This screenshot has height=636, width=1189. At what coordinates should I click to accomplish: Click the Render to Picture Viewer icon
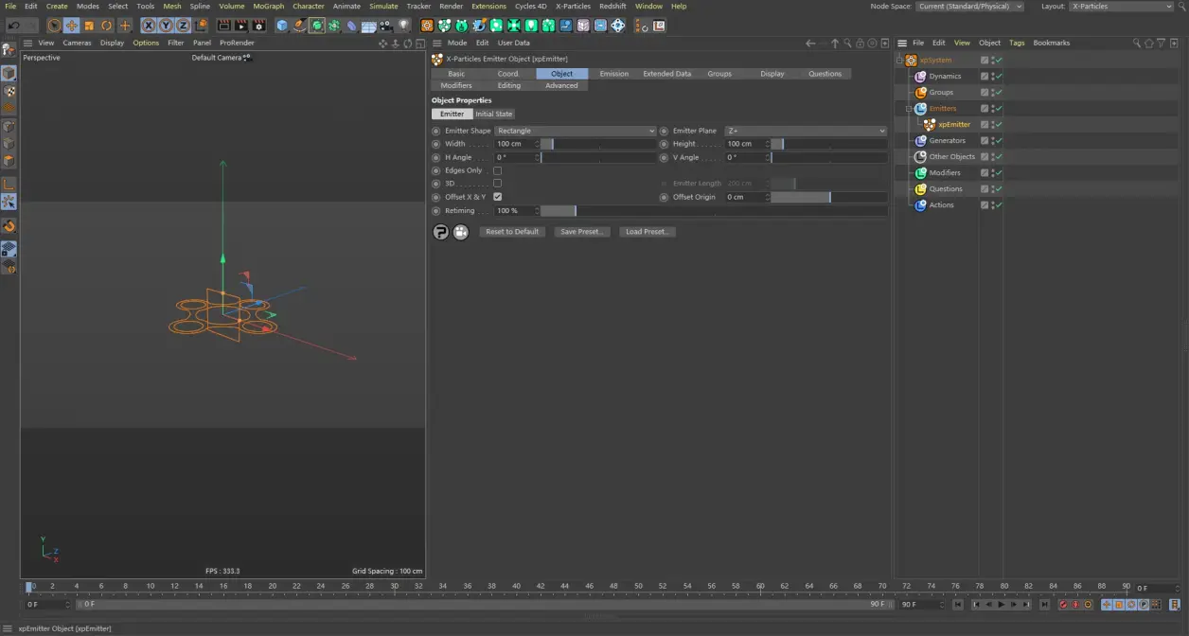241,26
